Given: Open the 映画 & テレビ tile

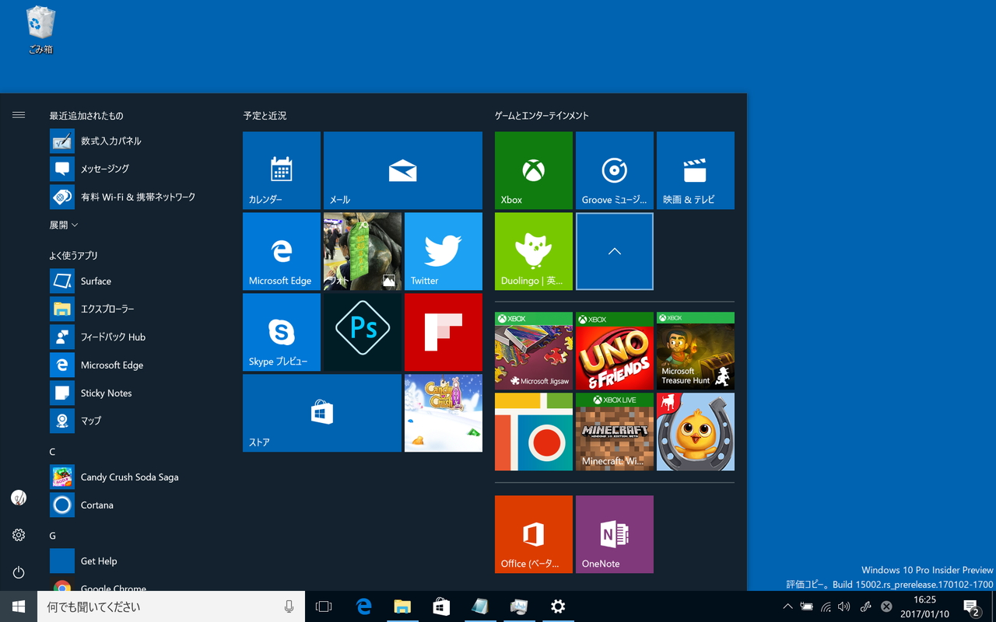Looking at the screenshot, I should (x=696, y=170).
